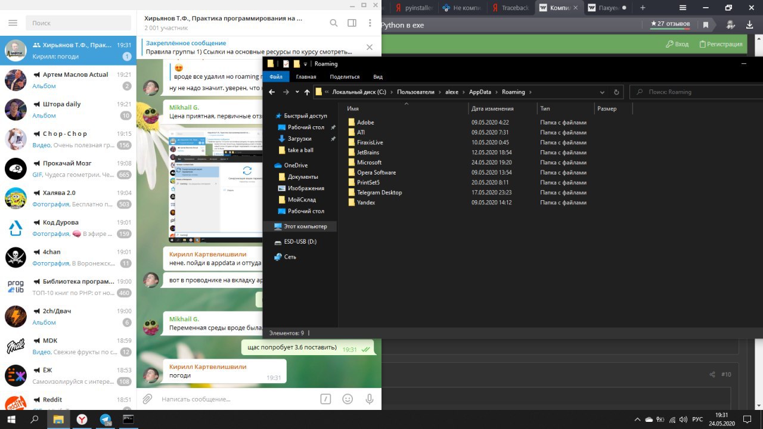Open Quick Access toolbar customize dropdown
This screenshot has height=429, width=763.
click(305, 64)
